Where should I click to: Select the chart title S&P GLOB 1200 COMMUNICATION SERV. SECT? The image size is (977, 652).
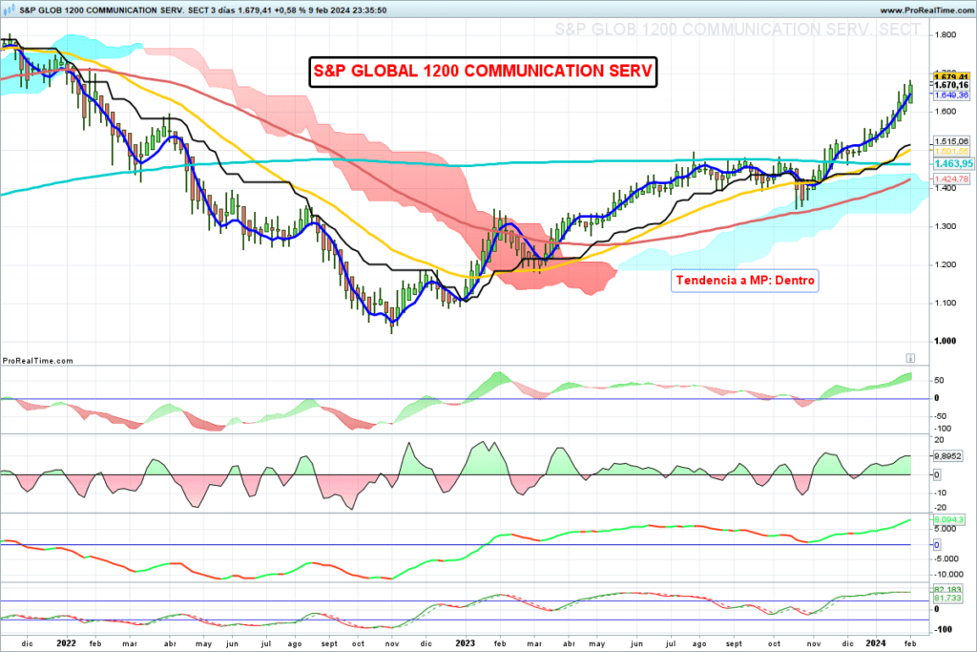738,30
